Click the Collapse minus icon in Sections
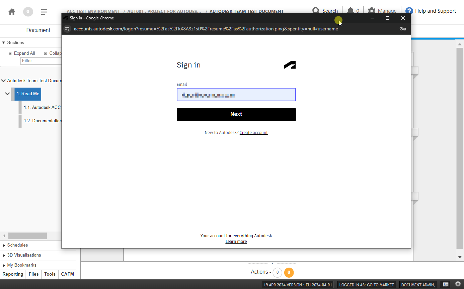Viewport: 464px width, 289px height. pyautogui.click(x=46, y=53)
